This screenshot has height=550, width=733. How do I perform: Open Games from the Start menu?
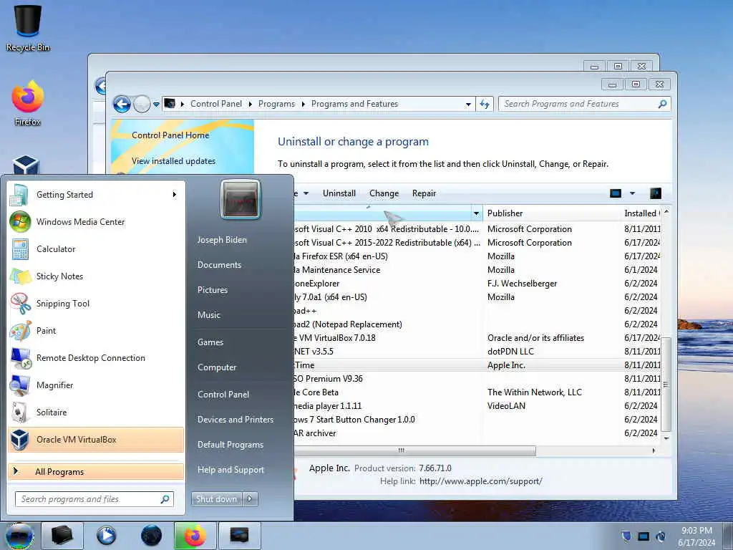click(x=210, y=342)
